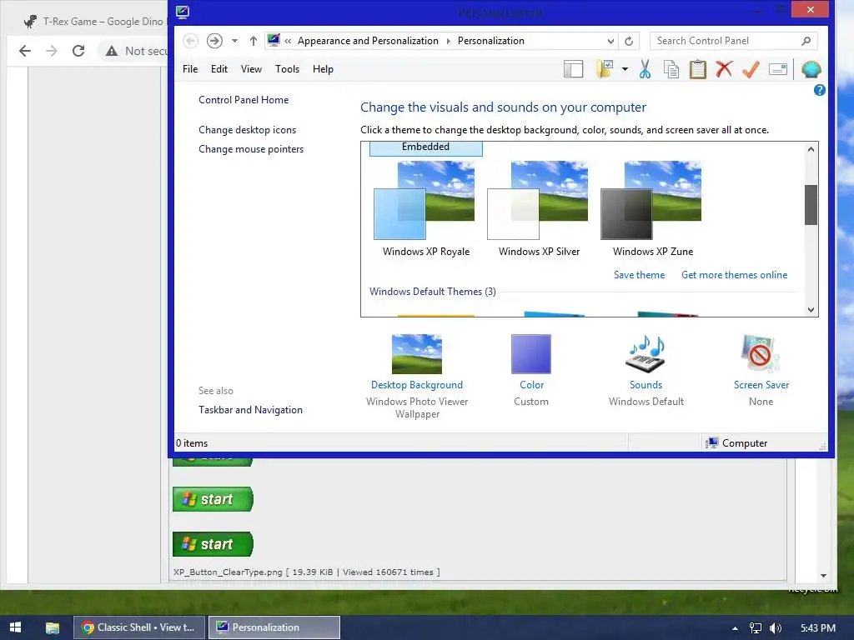Viewport: 854px width, 640px height.
Task: Click the Chrome back arrow
Action: point(24,51)
